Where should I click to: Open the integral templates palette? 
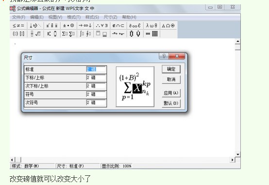[x=85, y=34]
